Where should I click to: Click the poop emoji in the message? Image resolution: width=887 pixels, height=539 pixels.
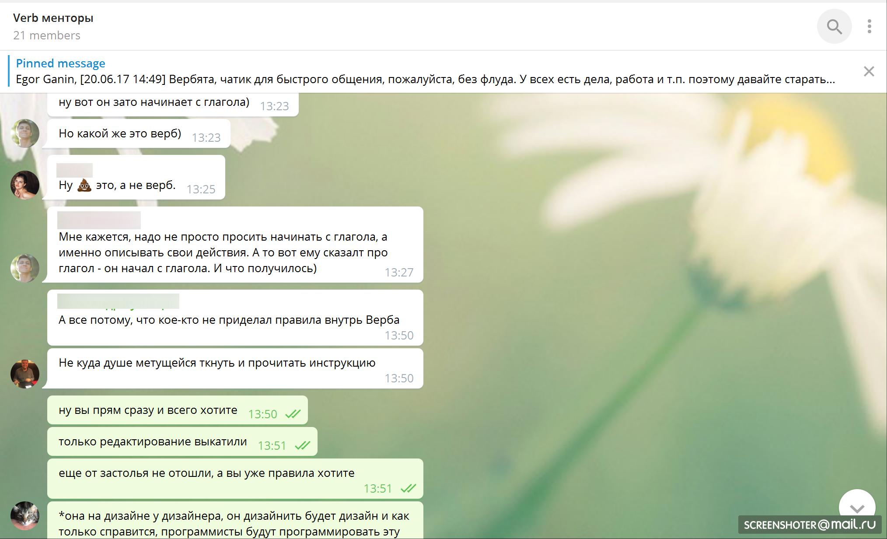click(84, 185)
